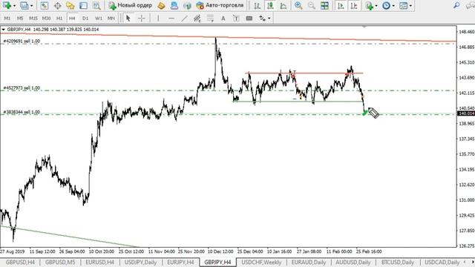This screenshot has height=267, width=475.
Task: Open the Data Window crosshair icon
Action: click(x=57, y=5)
